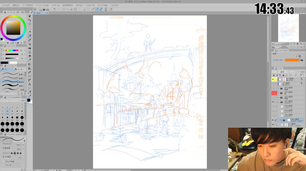Click the Undo arrow in command bar
This screenshot has width=306, height=171.
(55, 9)
